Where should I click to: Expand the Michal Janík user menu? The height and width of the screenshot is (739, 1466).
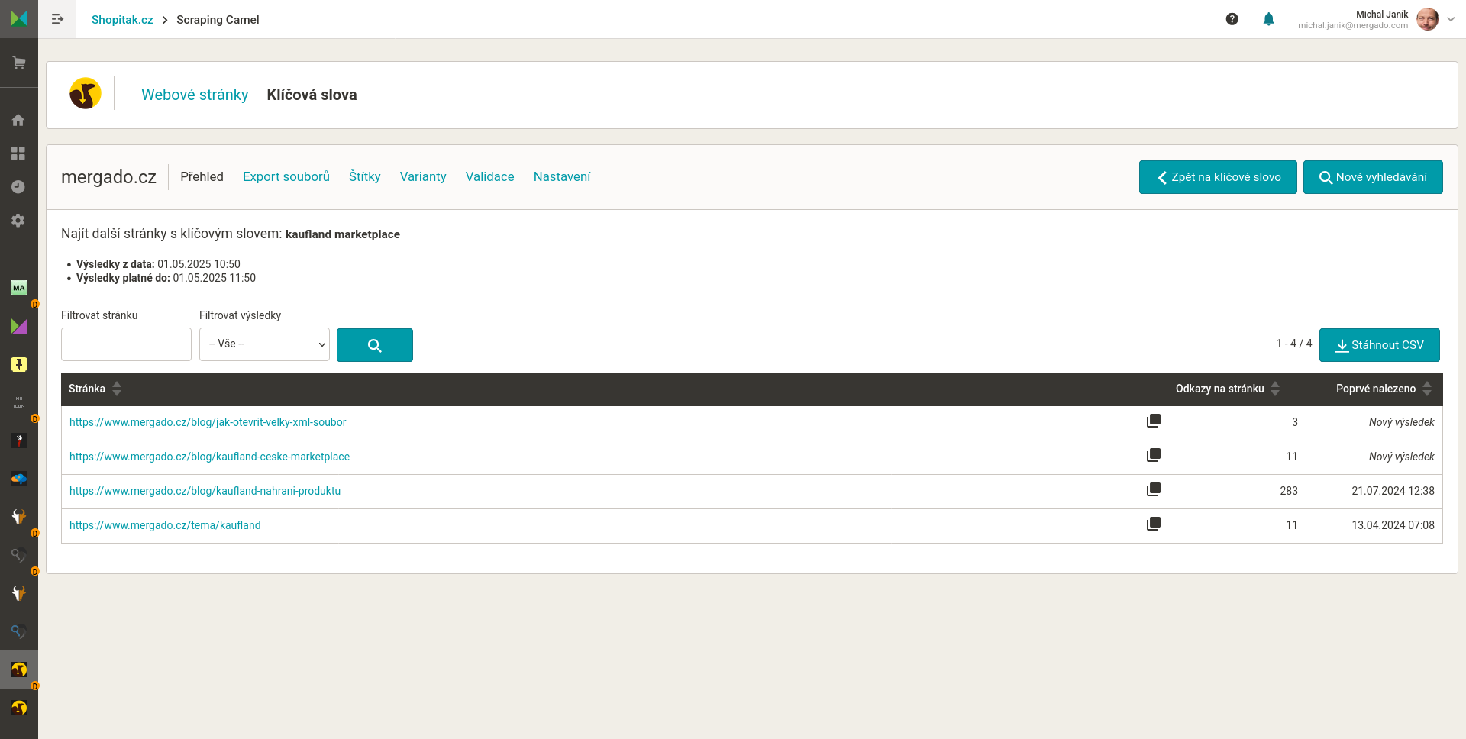pyautogui.click(x=1450, y=19)
